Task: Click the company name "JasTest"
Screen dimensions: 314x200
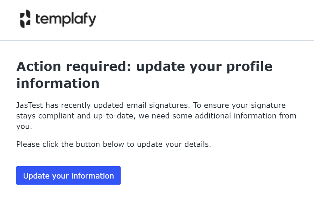Action: [x=30, y=105]
